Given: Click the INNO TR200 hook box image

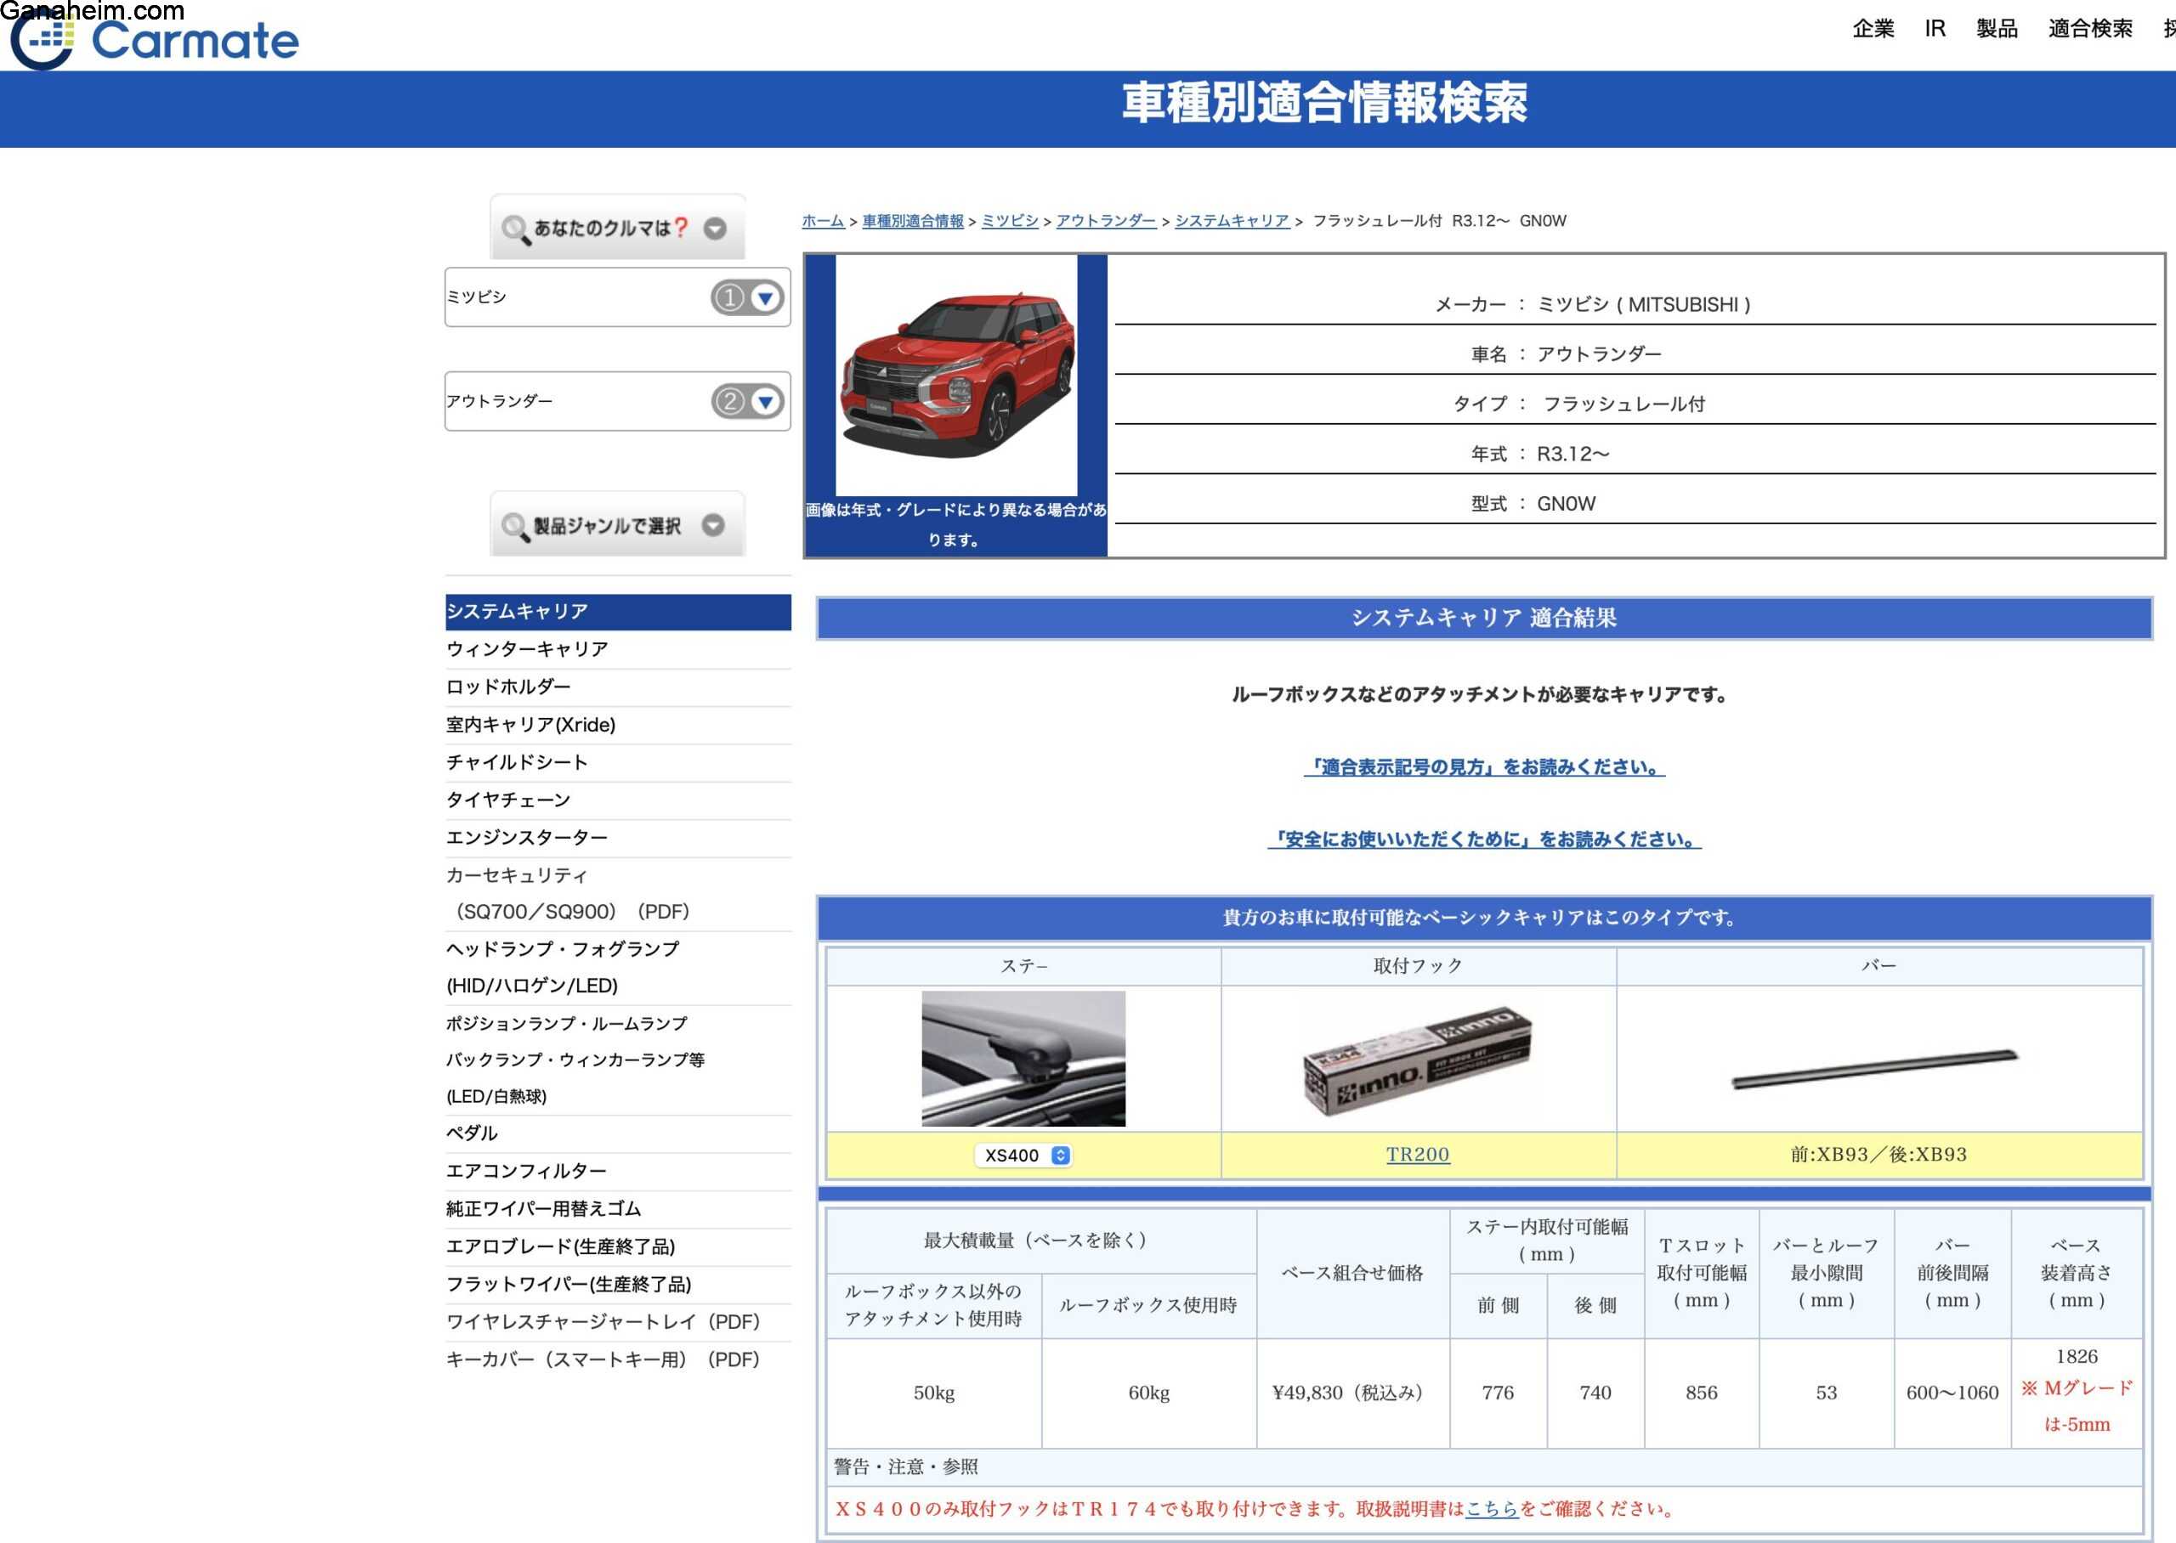Looking at the screenshot, I should point(1417,1060).
